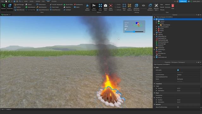Viewport: 202px width, 114px height.
Task: Switch to Full Screen view
Action: [x=100, y=7]
